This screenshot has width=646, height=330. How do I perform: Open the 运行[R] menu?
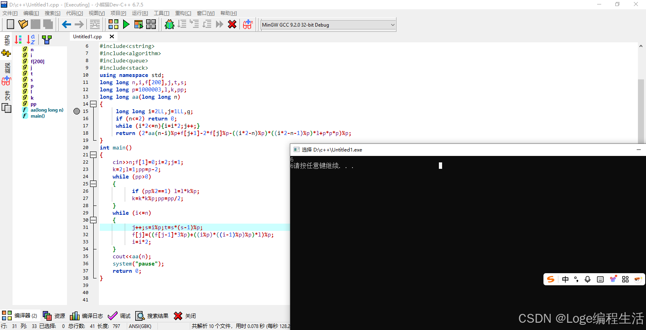click(140, 13)
